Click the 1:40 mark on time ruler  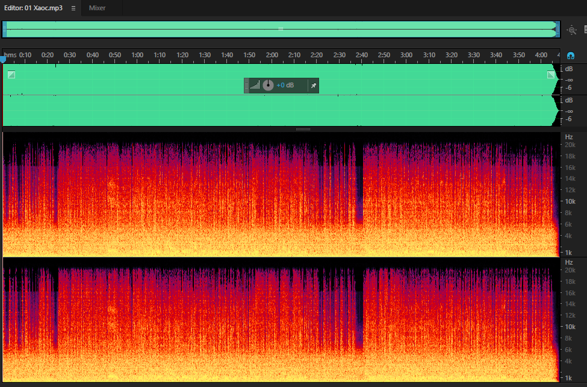coord(227,55)
